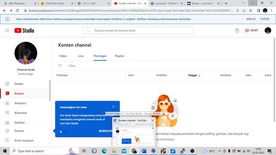Click TUTUP to dismiss the banner
This screenshot has width=276, height=155.
click(265, 19)
